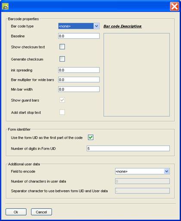The image size is (181, 221).
Task: Open the Bar code type dropdown
Action: tap(79, 26)
